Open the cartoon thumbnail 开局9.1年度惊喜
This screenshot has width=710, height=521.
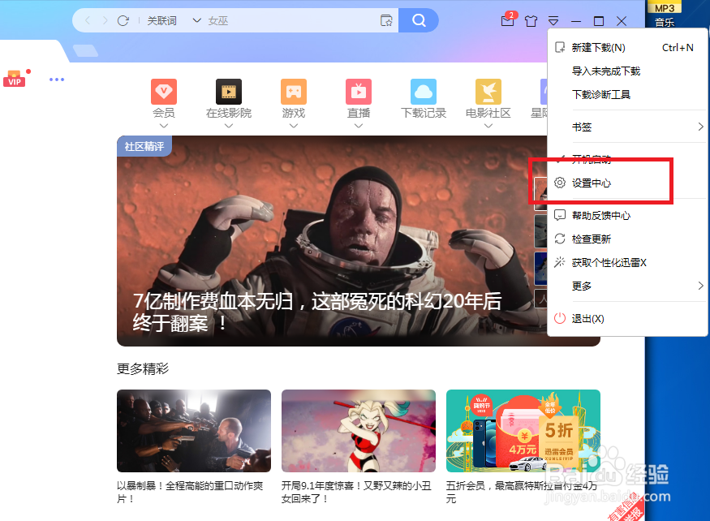(359, 431)
